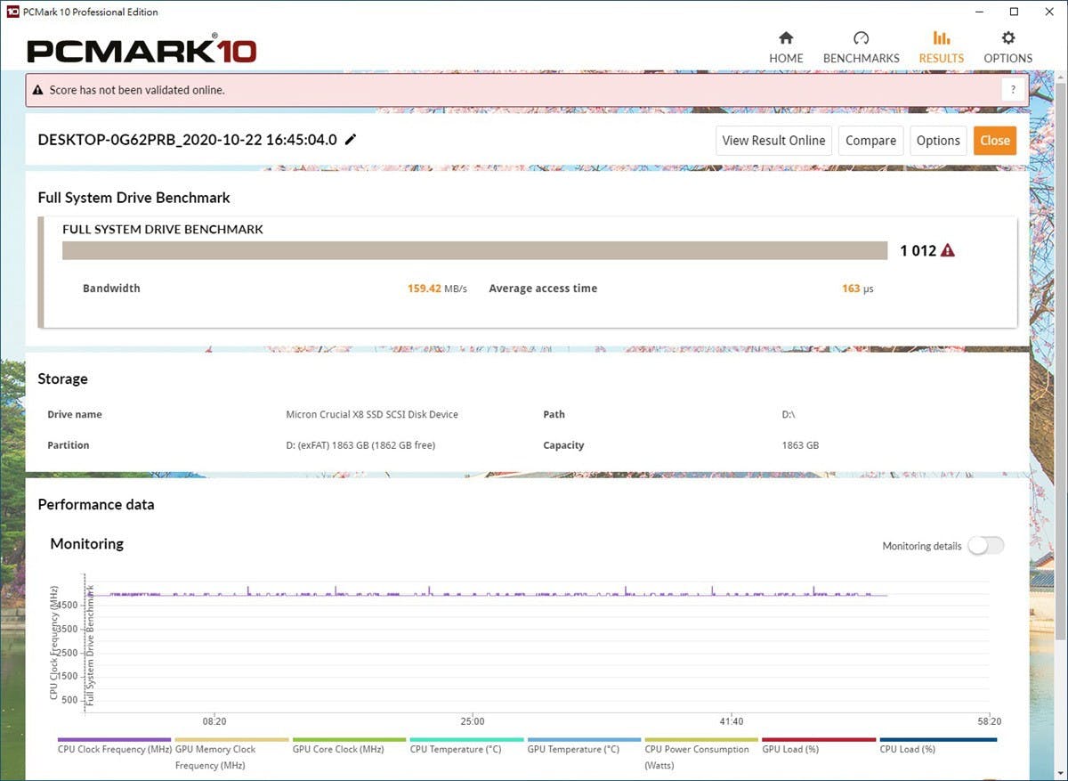Click the PCMark 10 title bar app icon
The image size is (1068, 781).
(12, 12)
